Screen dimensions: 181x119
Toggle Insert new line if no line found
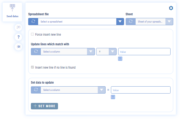pos(32,68)
